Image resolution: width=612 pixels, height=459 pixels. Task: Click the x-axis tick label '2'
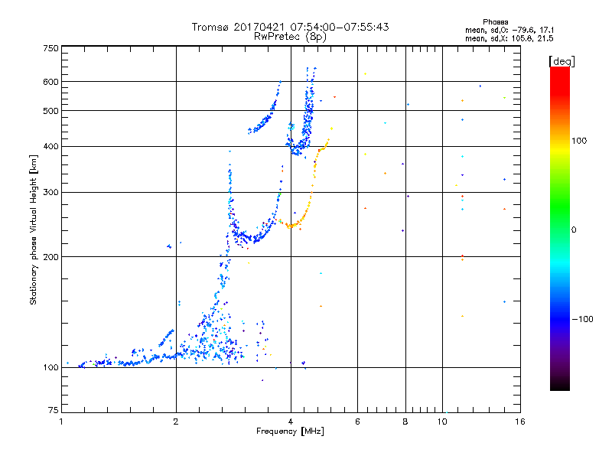coord(176,422)
